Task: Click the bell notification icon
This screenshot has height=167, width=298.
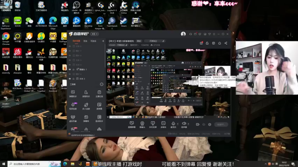Action: click(x=219, y=43)
